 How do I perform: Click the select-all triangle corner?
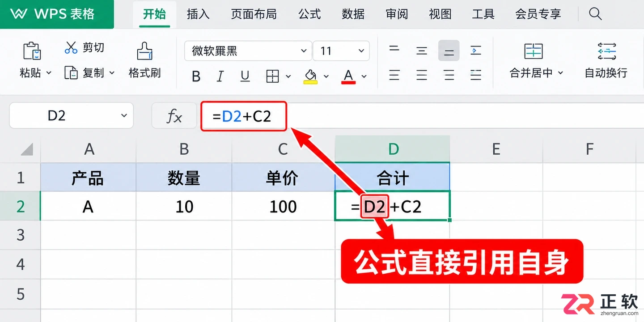[27, 149]
